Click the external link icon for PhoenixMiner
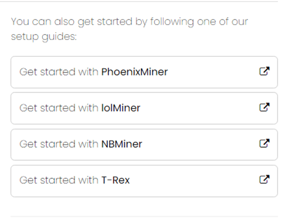Image resolution: width=304 pixels, height=219 pixels. [x=265, y=71]
